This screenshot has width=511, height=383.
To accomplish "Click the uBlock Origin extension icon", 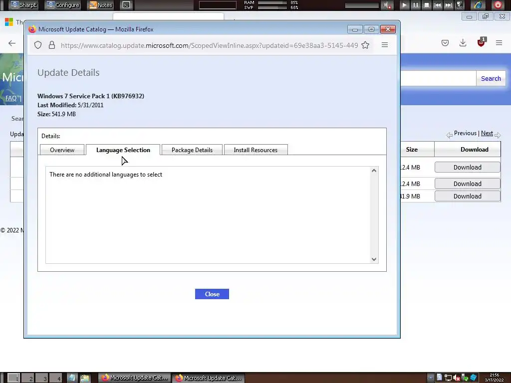I will coord(481,42).
